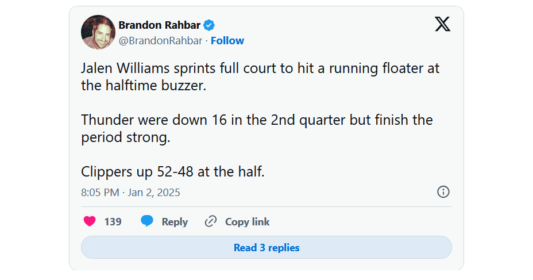This screenshot has width=533, height=280.
Task: Open the @BrandonRahbar handle link
Action: (160, 41)
